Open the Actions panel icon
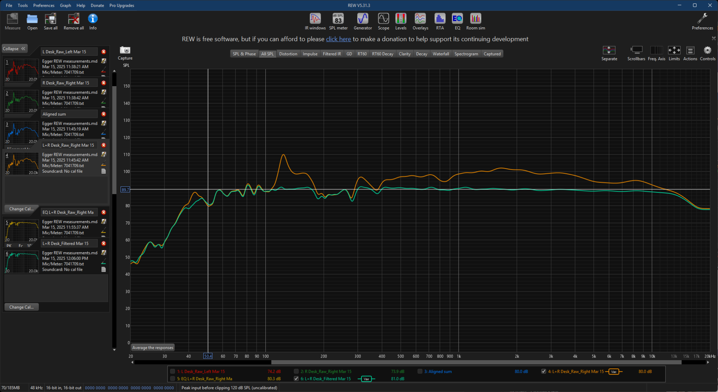 tap(690, 53)
